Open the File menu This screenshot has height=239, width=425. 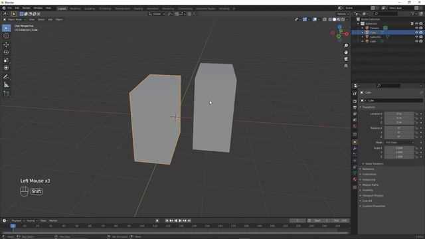coord(10,8)
